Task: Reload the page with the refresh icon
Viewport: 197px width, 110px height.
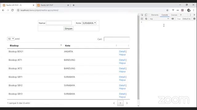Action: click(12, 10)
